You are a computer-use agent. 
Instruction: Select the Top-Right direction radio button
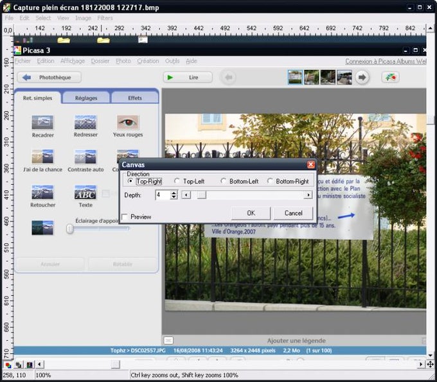coord(130,181)
